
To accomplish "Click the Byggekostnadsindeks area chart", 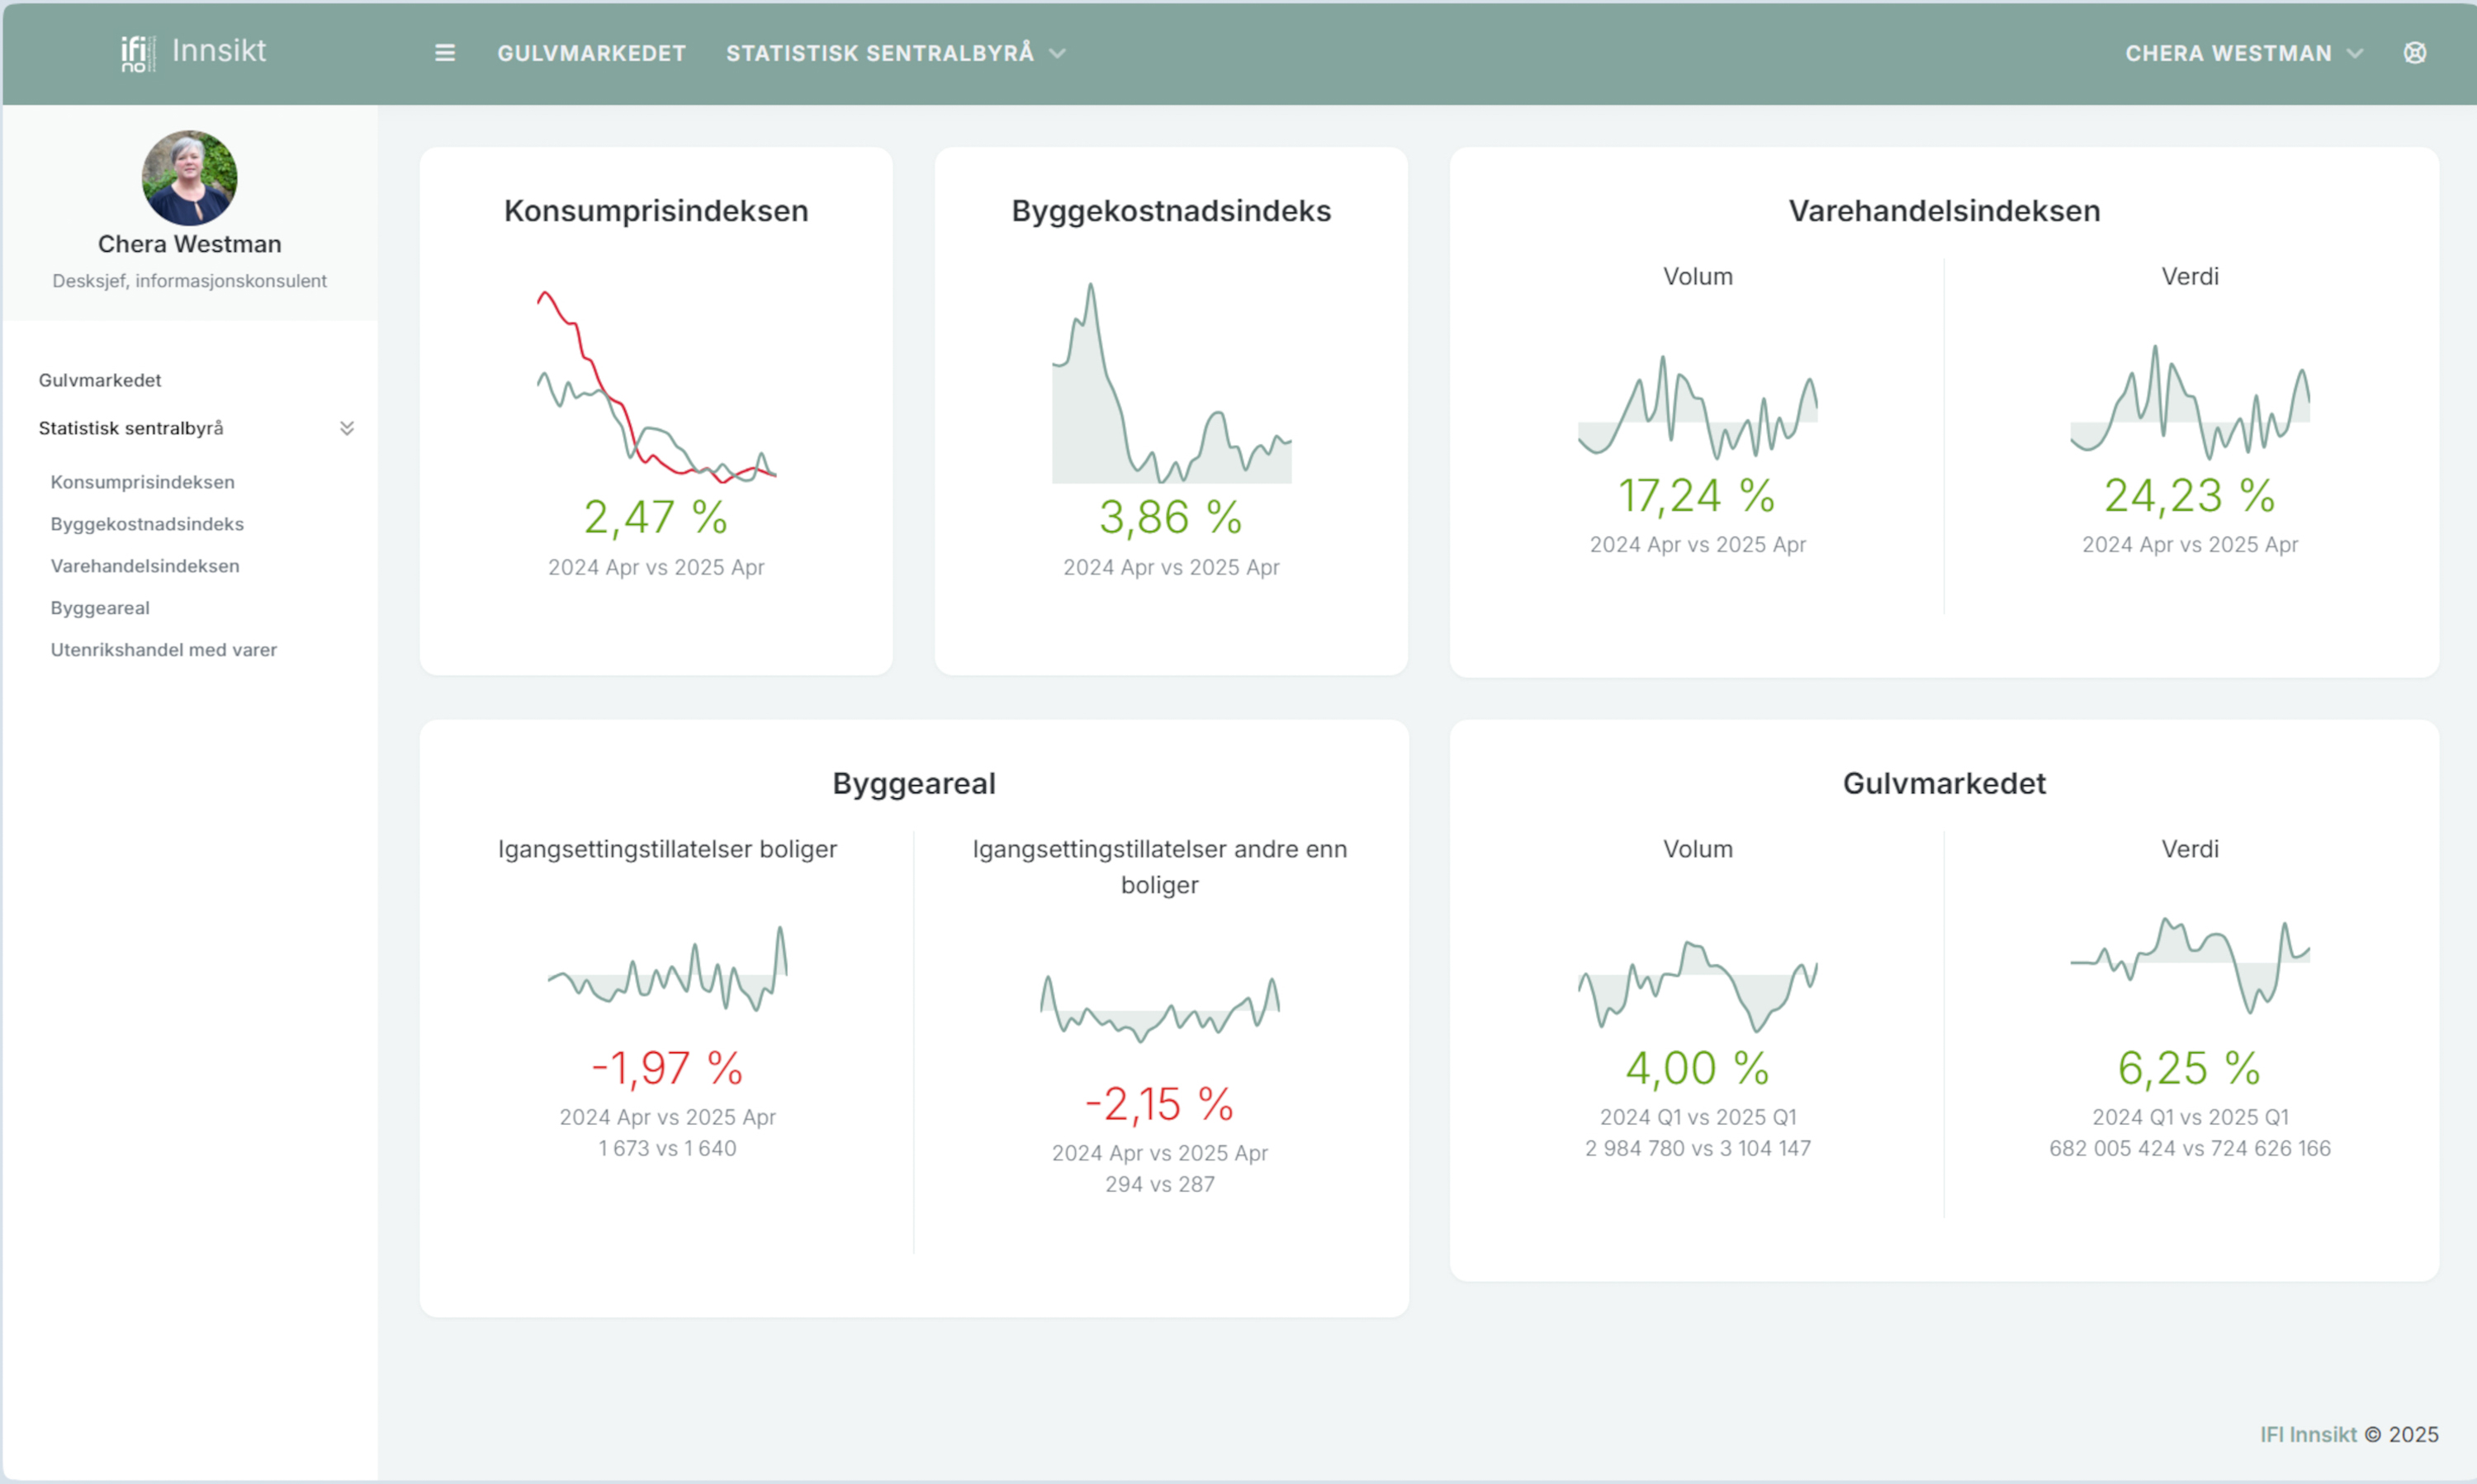I will click(x=1172, y=383).
